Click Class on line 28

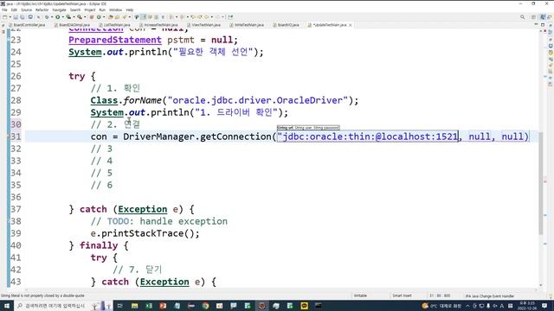(104, 100)
